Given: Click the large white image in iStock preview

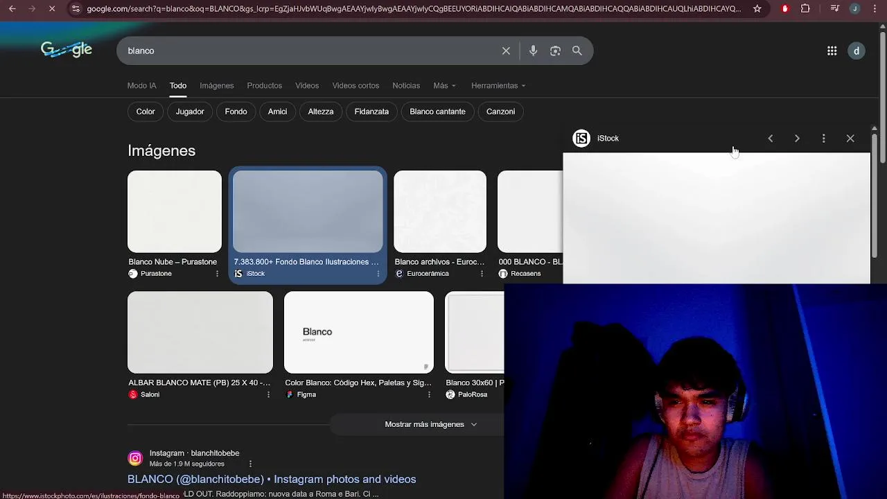Looking at the screenshot, I should 717,218.
